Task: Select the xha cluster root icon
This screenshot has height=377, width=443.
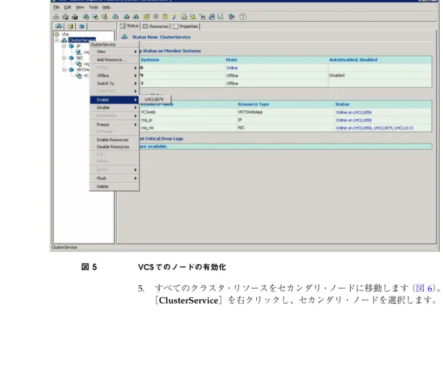Action: pos(57,34)
